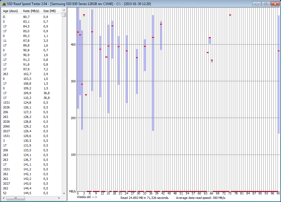
Task: Select the row with rate 89,8
Action: click(x=31, y=45)
